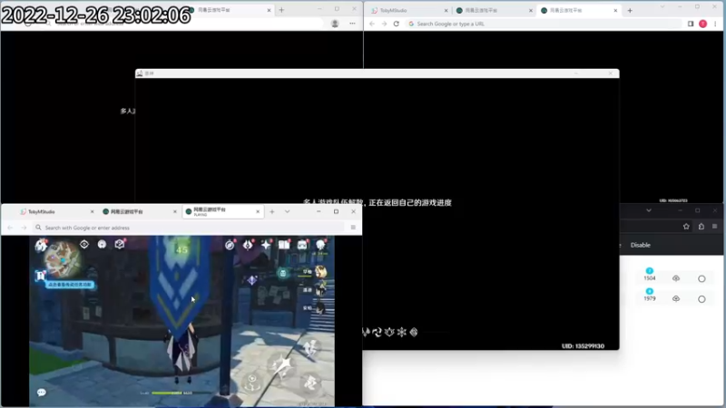The width and height of the screenshot is (726, 408).
Task: Open the compass icon in game top bar
Action: point(230,245)
